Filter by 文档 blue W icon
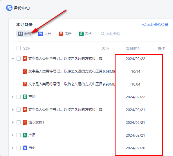This screenshot has height=156, width=173. point(40,34)
